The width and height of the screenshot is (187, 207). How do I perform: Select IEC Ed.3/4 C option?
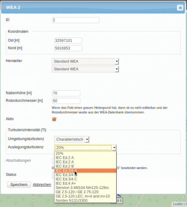point(86,179)
